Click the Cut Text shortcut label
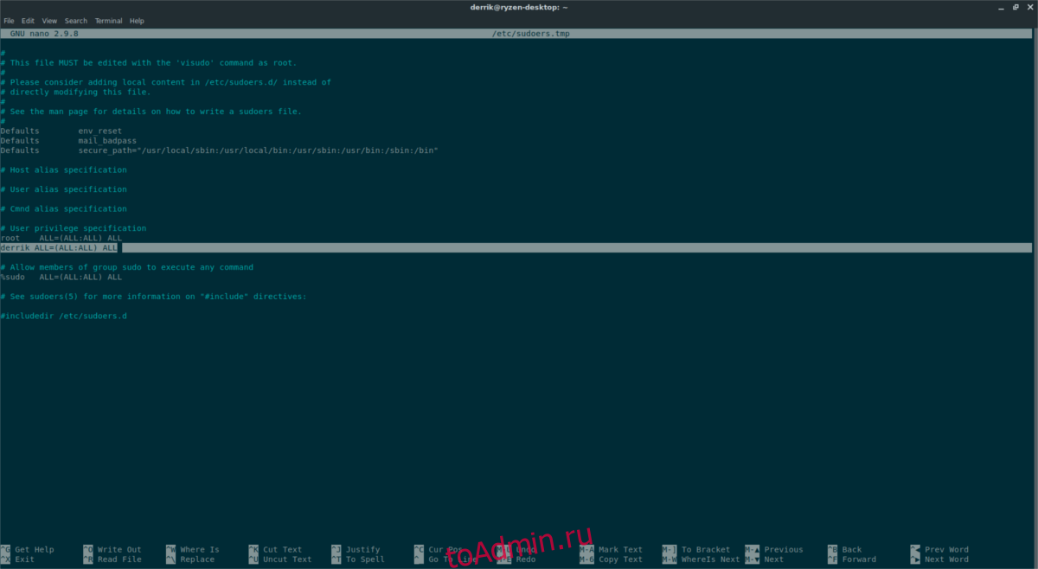 [x=282, y=549]
